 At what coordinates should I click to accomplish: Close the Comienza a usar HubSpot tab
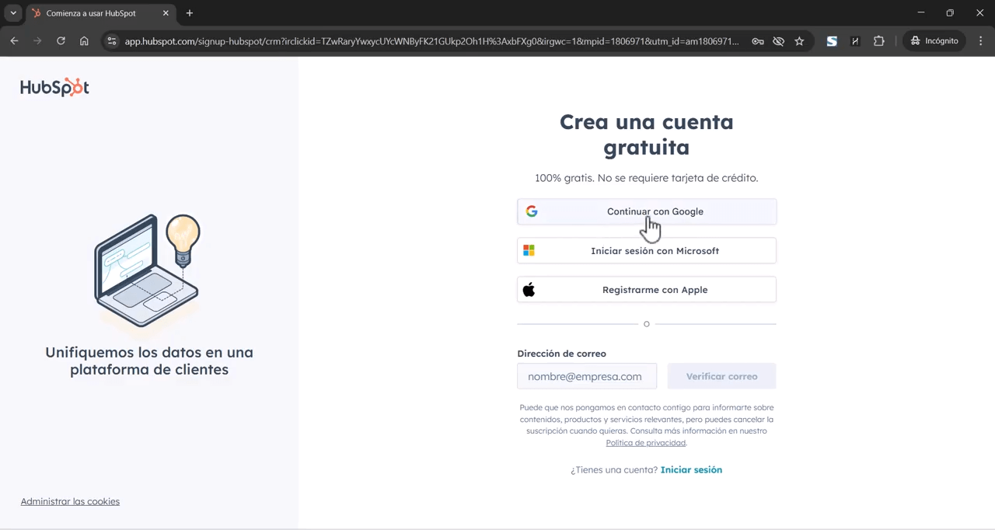click(x=166, y=13)
